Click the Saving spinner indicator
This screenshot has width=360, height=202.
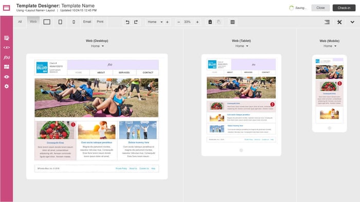[292, 8]
